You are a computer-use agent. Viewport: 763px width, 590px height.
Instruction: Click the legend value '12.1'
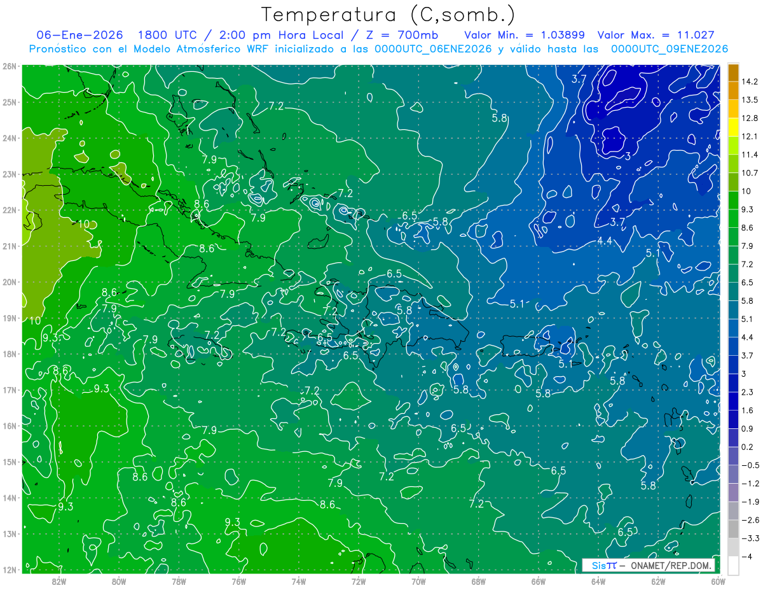click(750, 136)
